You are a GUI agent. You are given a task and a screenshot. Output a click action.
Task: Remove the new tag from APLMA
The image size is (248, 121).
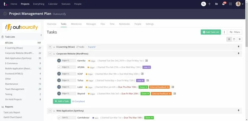[x=149, y=67]
